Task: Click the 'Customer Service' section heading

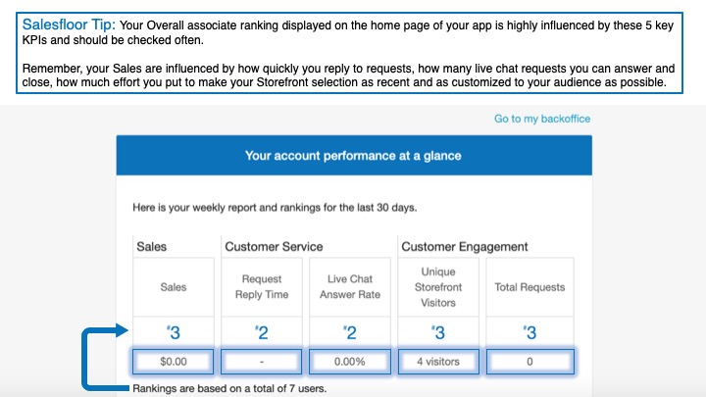Action: pos(274,247)
